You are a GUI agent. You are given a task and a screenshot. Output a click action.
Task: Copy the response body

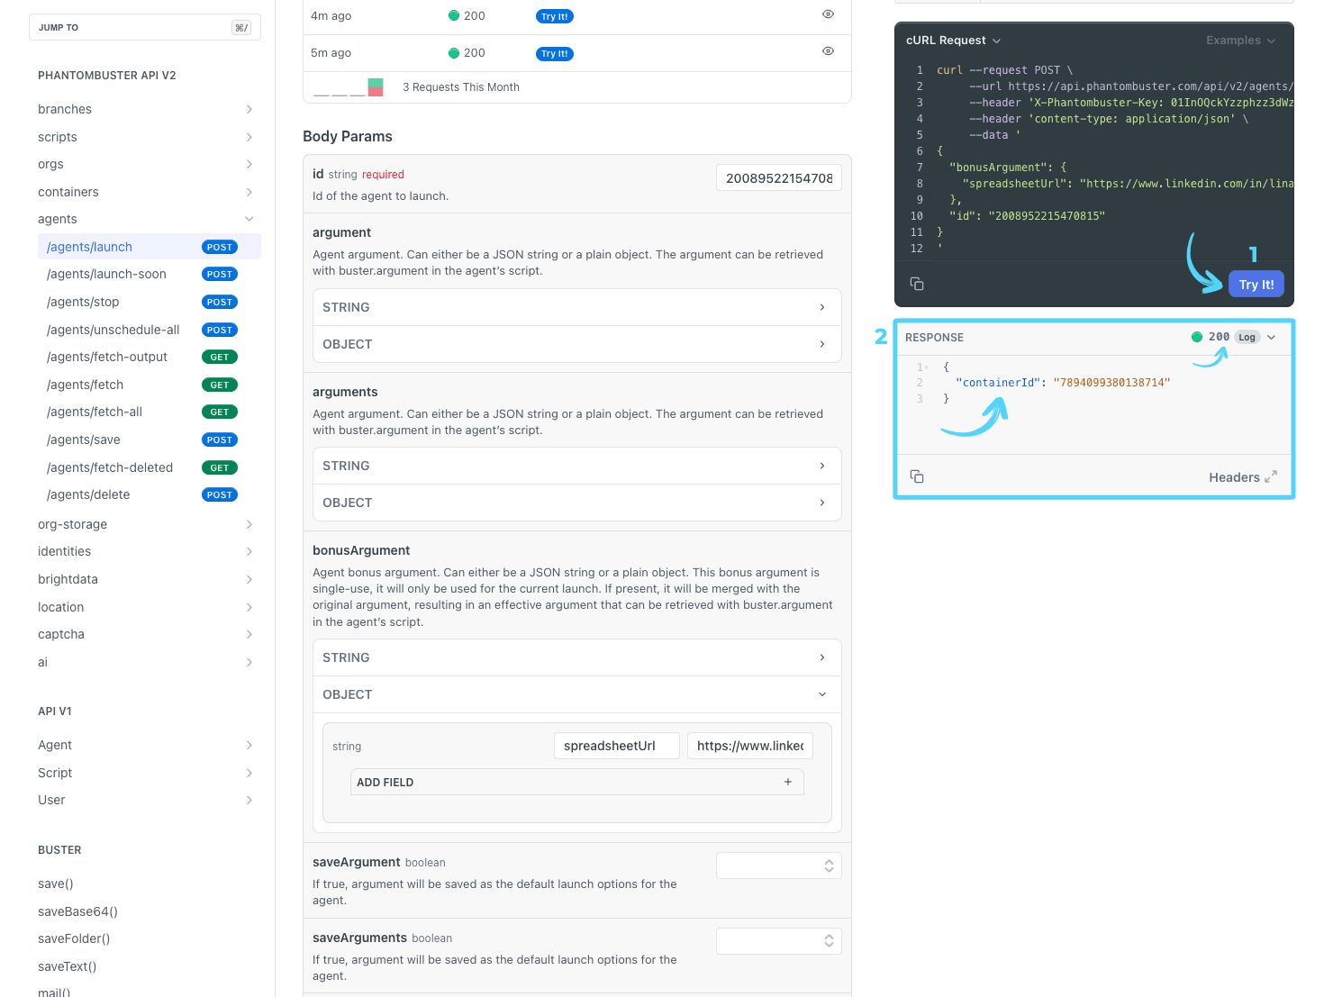[x=917, y=476]
